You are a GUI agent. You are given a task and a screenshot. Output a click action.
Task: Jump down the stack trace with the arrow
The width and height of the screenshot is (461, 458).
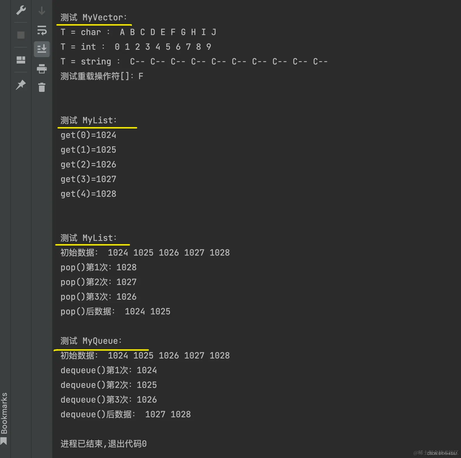[42, 11]
